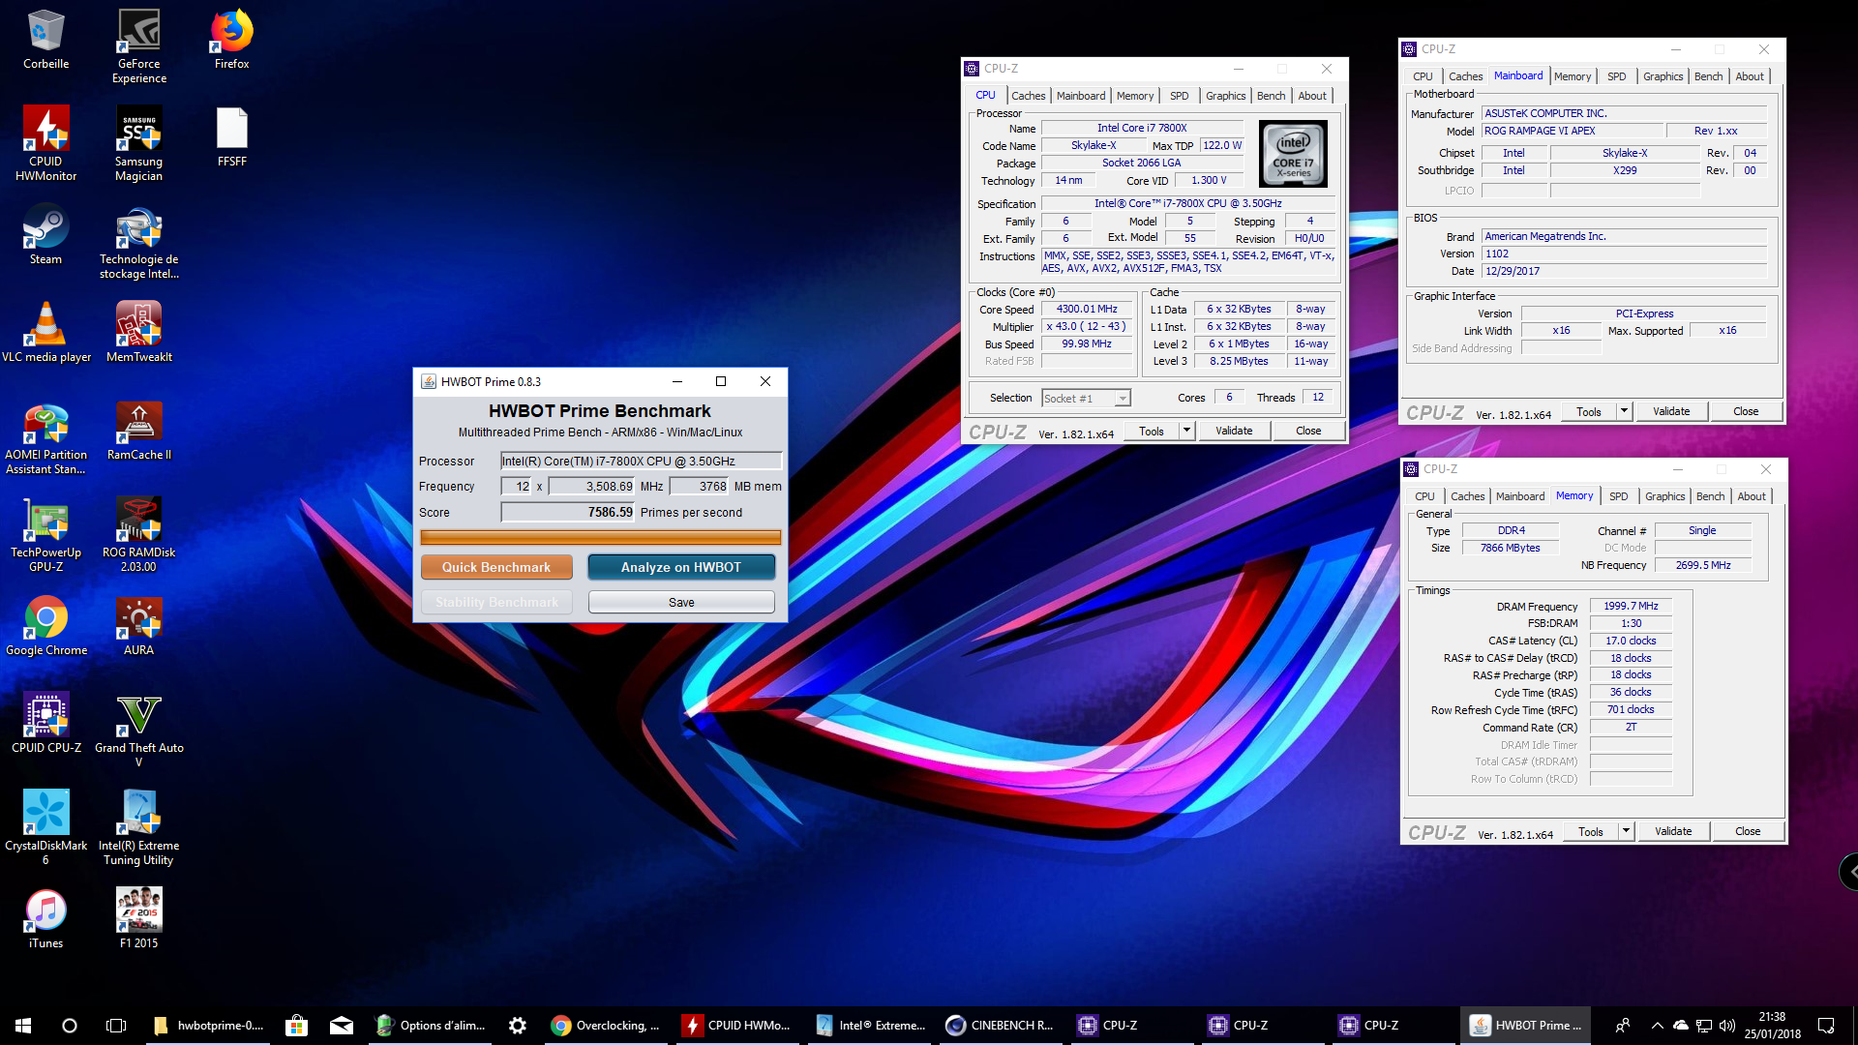Open the Corbeille recycle bin icon
Image resolution: width=1858 pixels, height=1045 pixels.
pos(45,40)
